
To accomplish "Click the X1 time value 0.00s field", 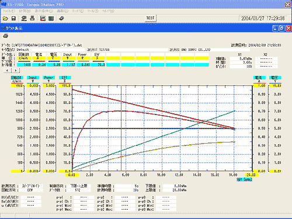I will coord(241,62).
